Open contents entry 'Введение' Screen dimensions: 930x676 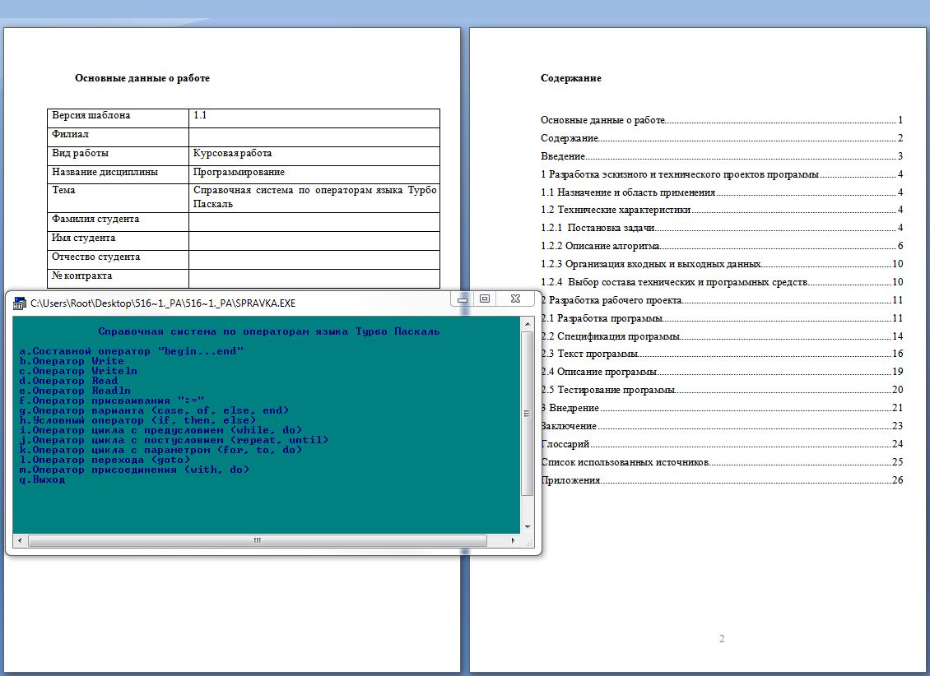point(722,156)
